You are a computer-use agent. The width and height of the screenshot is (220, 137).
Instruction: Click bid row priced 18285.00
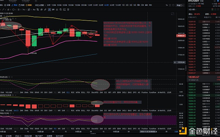click(203, 95)
